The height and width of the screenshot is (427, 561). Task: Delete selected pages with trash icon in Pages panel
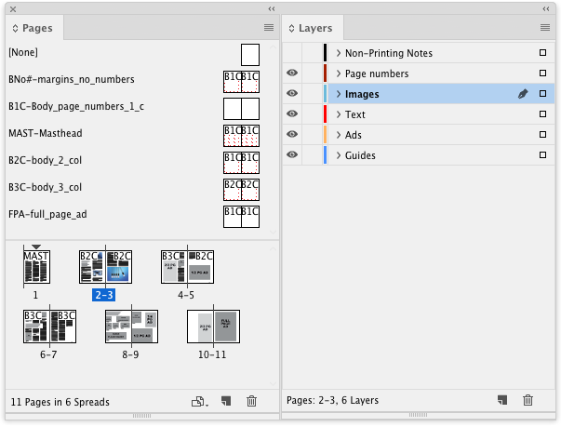pos(251,401)
